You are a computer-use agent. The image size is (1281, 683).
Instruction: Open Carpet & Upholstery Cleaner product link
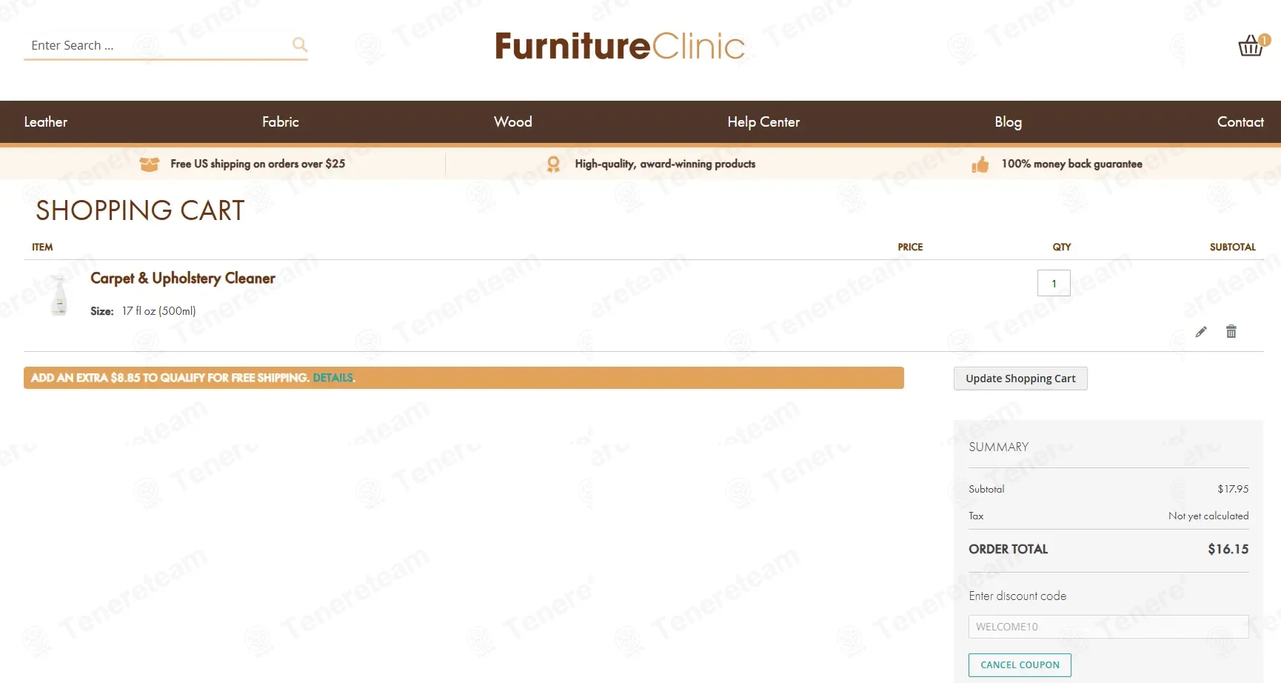point(183,279)
